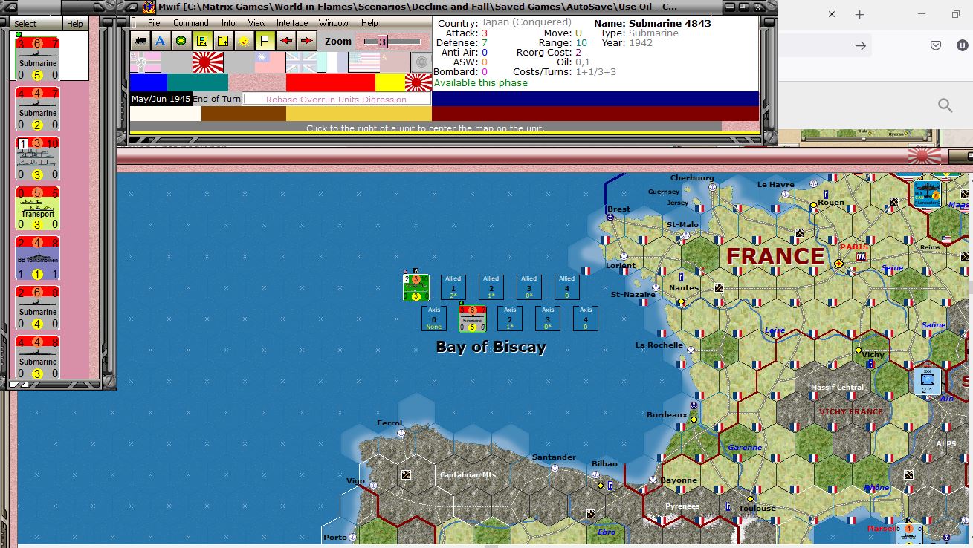Image resolution: width=973 pixels, height=548 pixels.
Task: Select the blue 2-1 unit near Vichy
Action: click(927, 381)
